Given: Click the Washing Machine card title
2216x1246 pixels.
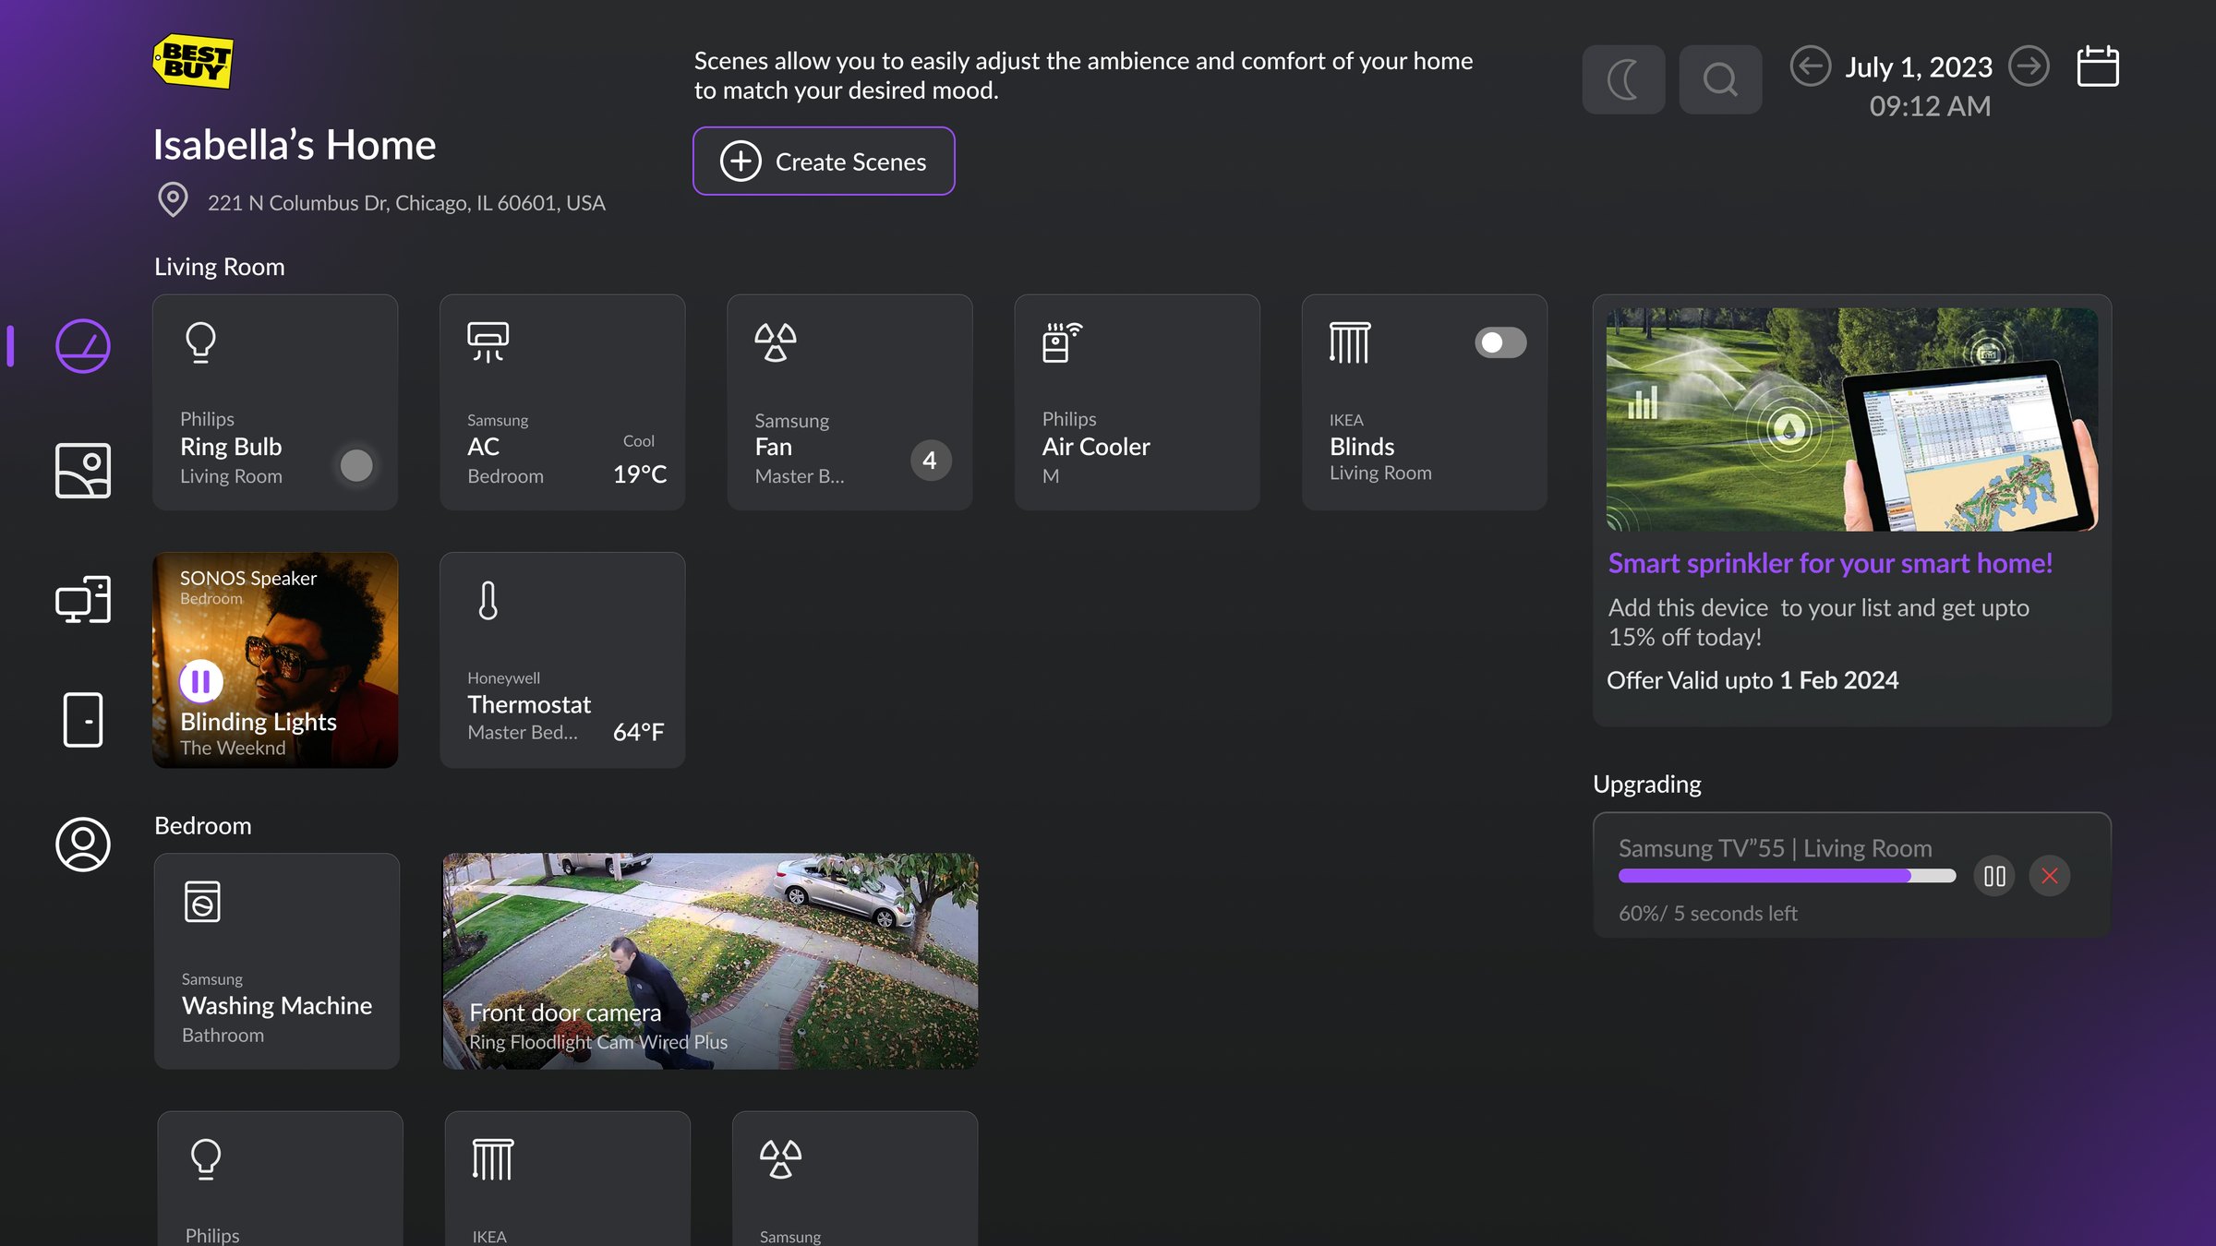Looking at the screenshot, I should [x=277, y=1005].
